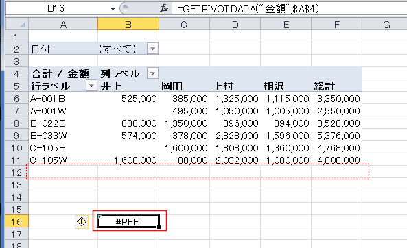Select column B header
407x248 pixels.
point(128,25)
